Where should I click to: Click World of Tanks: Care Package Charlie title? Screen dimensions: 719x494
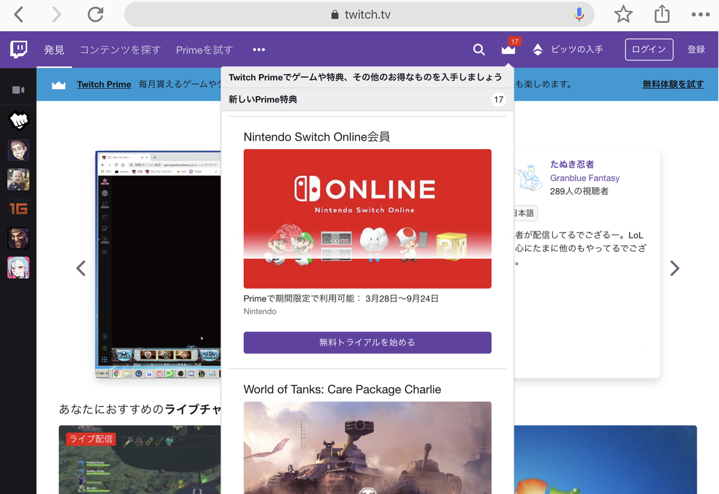342,390
